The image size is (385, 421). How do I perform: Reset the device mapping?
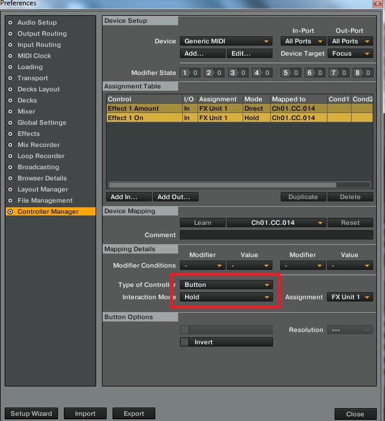pyautogui.click(x=350, y=223)
